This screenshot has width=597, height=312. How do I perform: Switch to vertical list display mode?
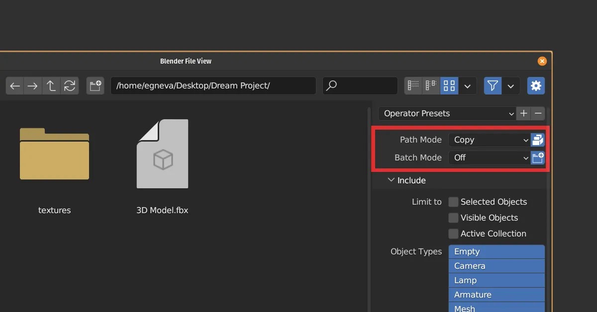413,85
